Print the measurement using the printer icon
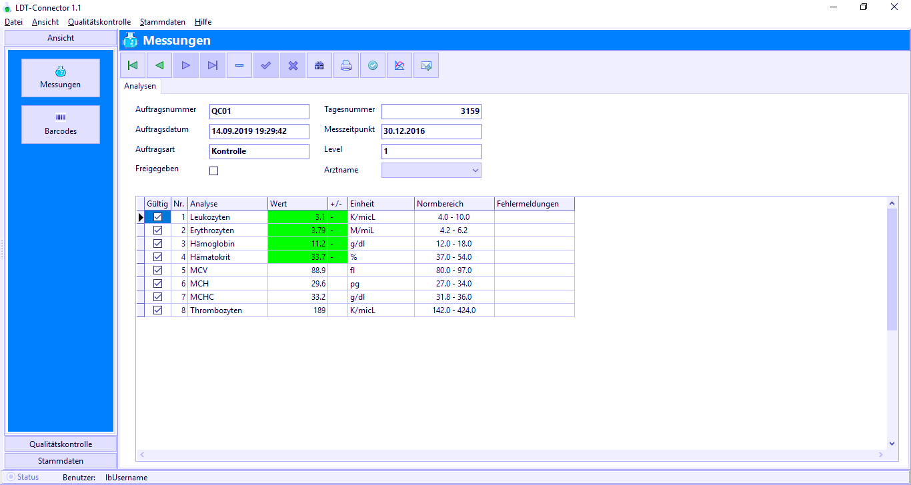Viewport: 911px width, 485px height. [346, 65]
